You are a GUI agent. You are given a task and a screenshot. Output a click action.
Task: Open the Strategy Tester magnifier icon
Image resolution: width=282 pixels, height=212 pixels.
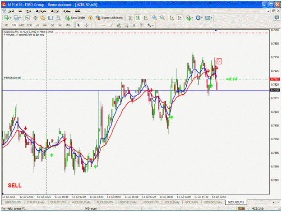[59, 18]
